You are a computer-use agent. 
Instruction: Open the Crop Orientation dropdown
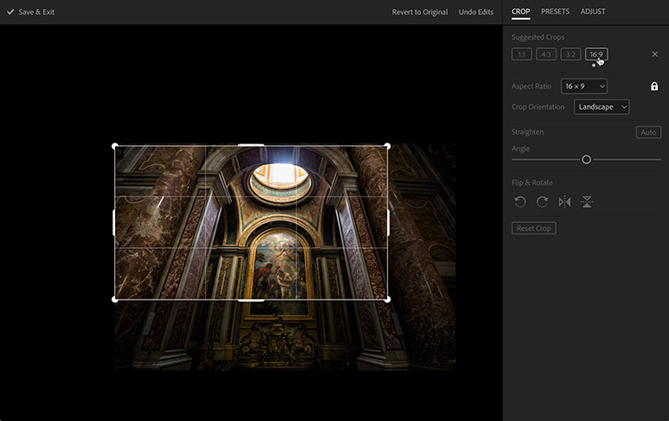(601, 107)
